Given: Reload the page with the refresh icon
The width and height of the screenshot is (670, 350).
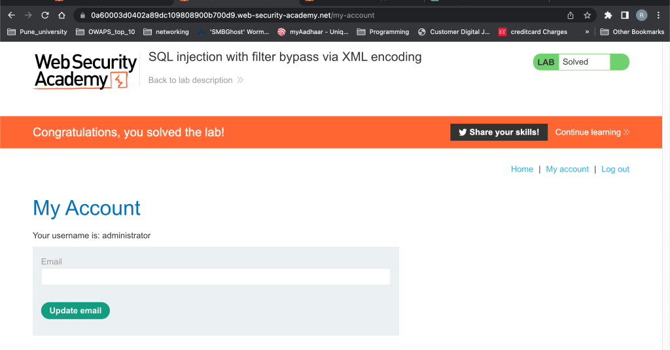Looking at the screenshot, I should [45, 15].
